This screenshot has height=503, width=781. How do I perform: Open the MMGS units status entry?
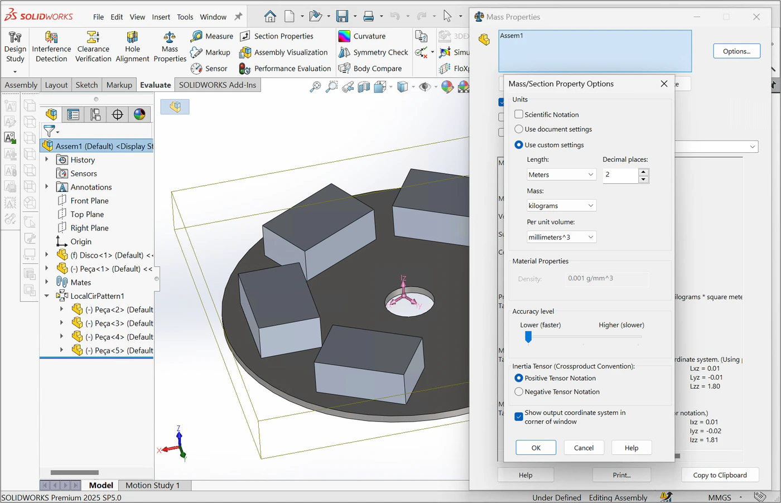coord(720,497)
